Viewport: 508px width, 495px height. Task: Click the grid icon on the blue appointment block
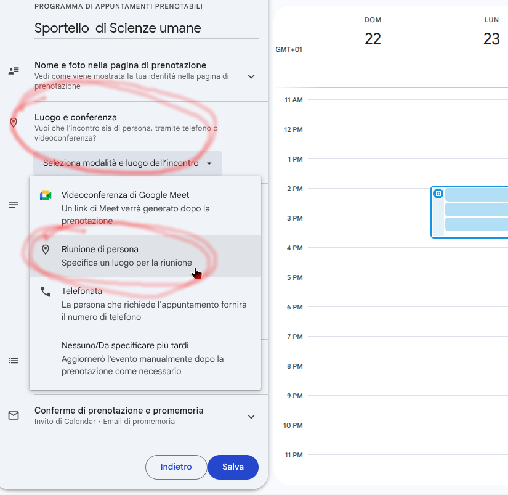coord(438,194)
